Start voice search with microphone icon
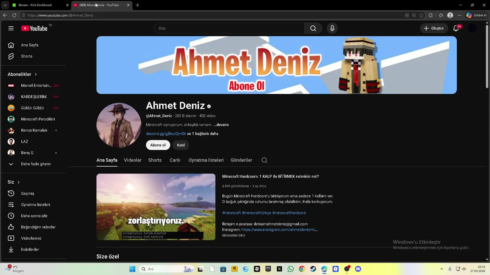The height and width of the screenshot is (275, 490). click(x=332, y=28)
